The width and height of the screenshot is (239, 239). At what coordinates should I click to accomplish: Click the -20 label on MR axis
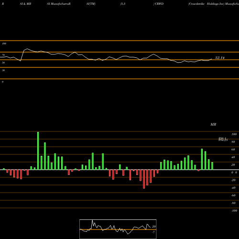point(233,180)
